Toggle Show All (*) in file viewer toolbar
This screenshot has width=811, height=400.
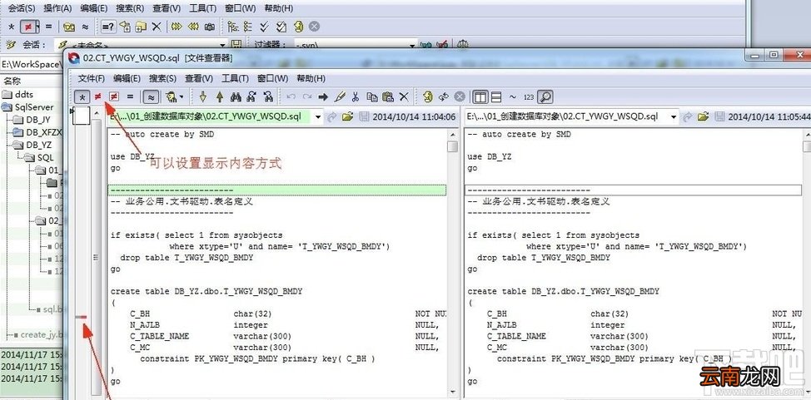coord(82,96)
